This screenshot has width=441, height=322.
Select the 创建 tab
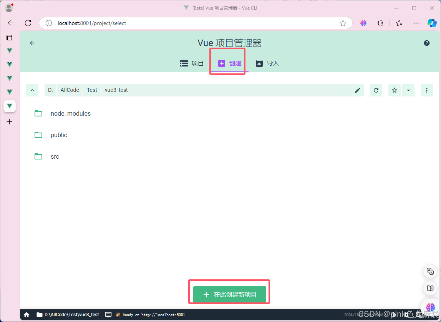[229, 63]
